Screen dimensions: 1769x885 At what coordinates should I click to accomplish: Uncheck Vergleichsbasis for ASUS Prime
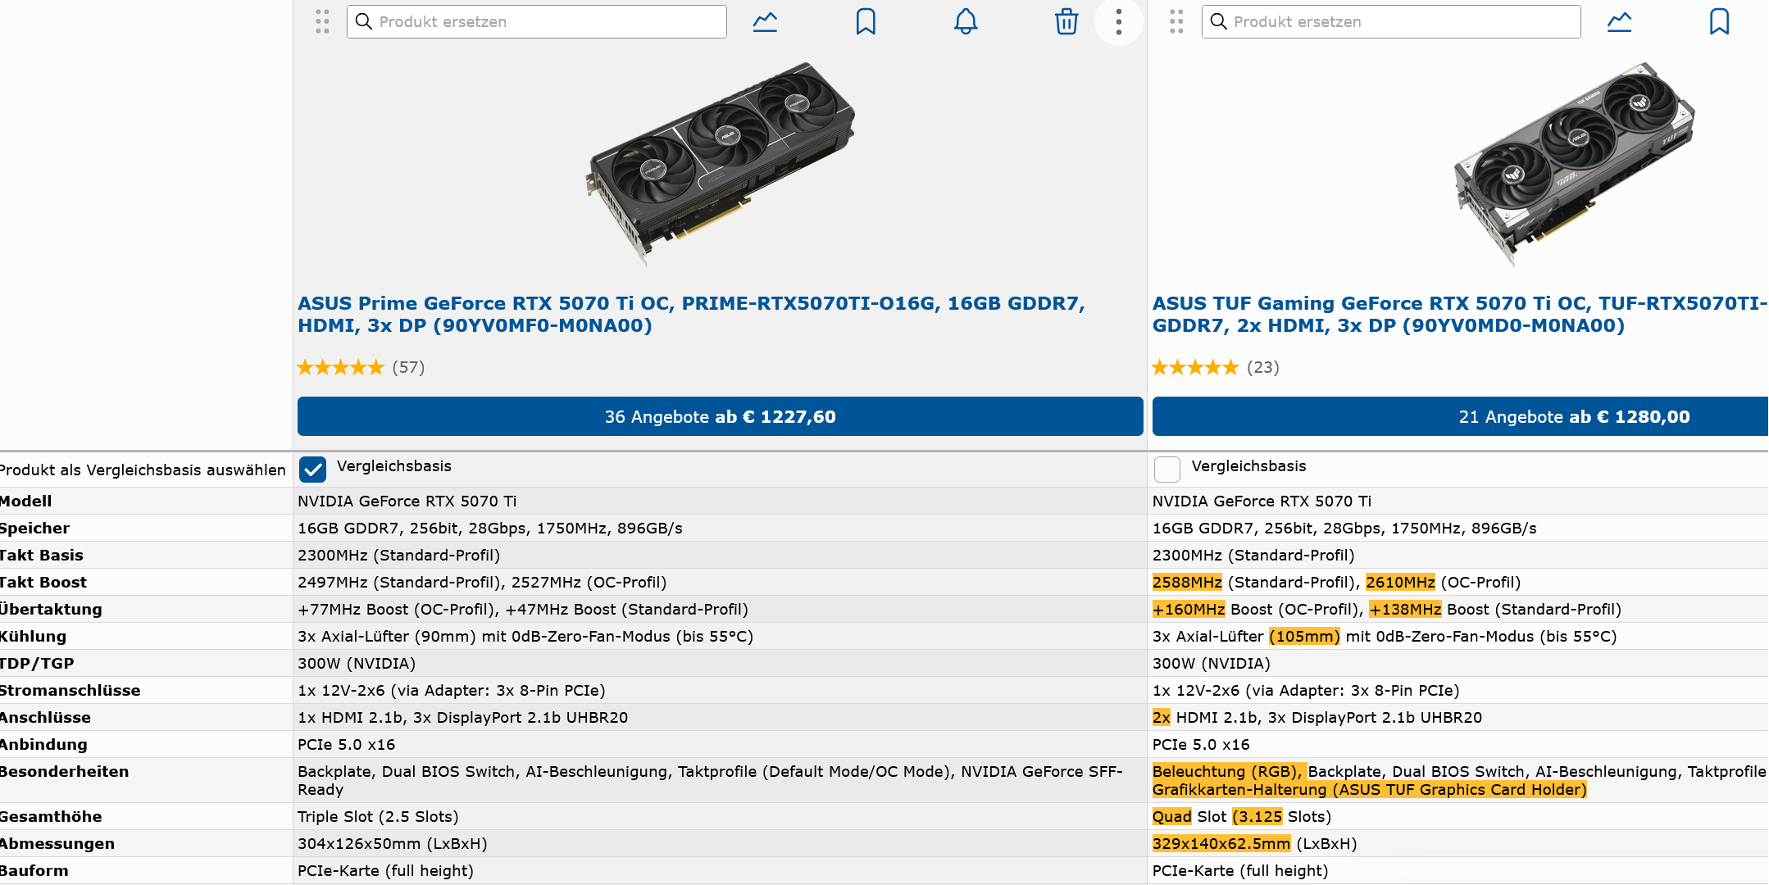coord(312,470)
